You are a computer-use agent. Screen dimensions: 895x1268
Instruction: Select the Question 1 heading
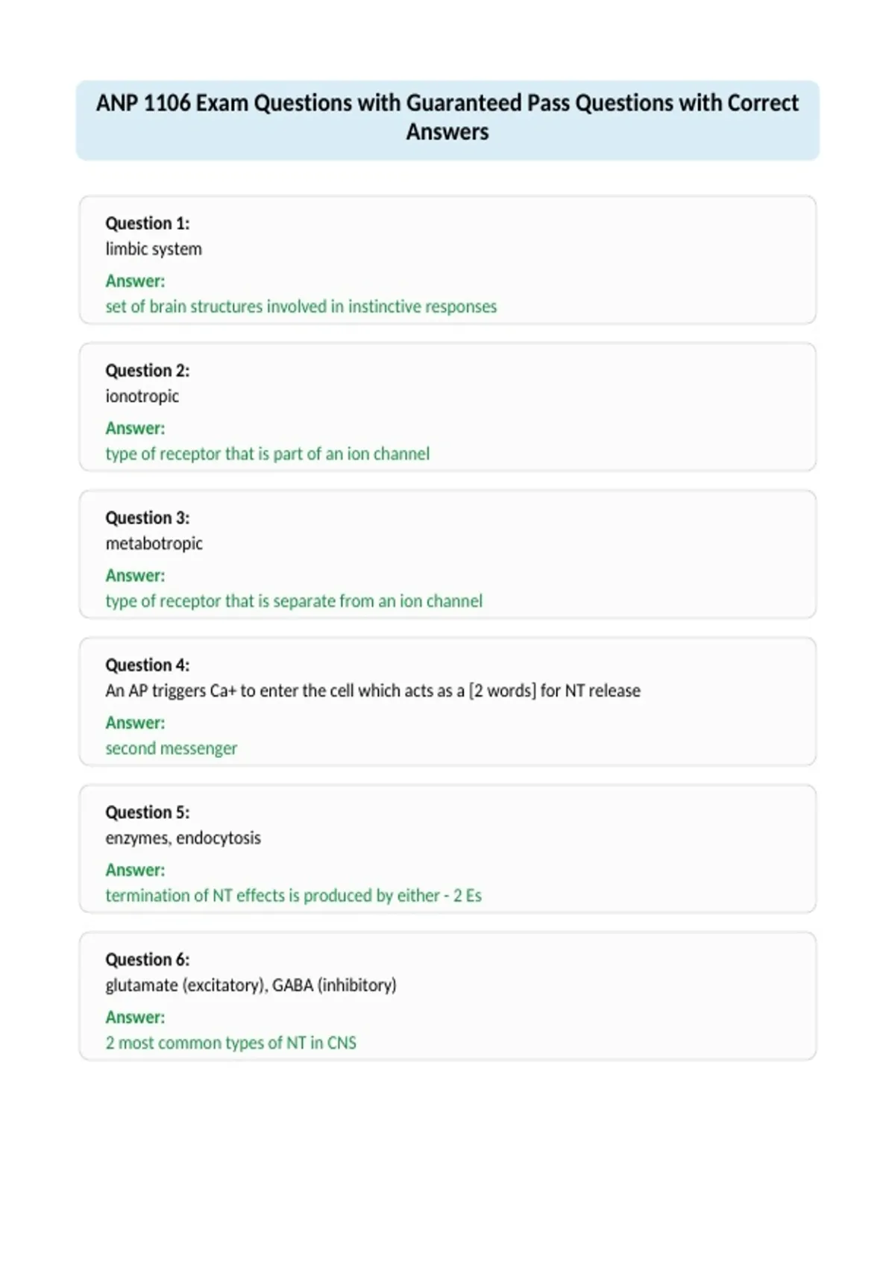click(x=148, y=223)
